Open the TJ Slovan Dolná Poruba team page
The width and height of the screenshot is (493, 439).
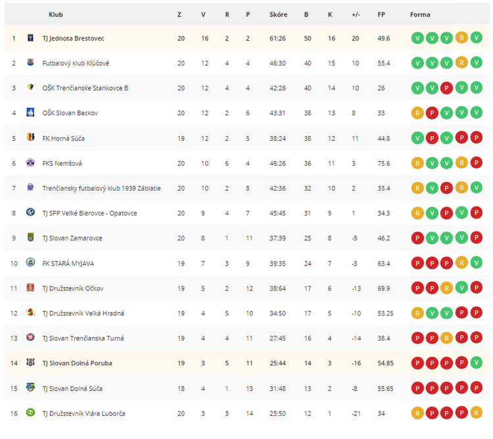pos(78,363)
